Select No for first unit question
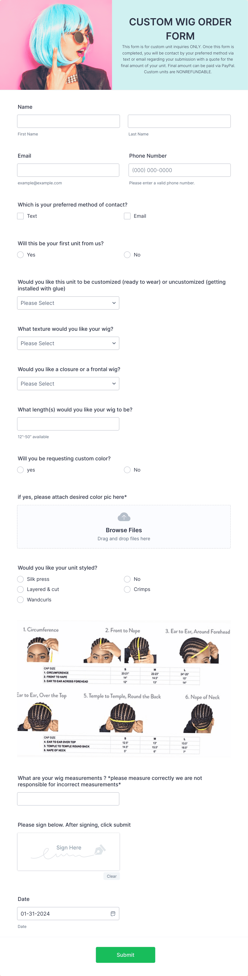The width and height of the screenshot is (248, 976). pos(127,255)
